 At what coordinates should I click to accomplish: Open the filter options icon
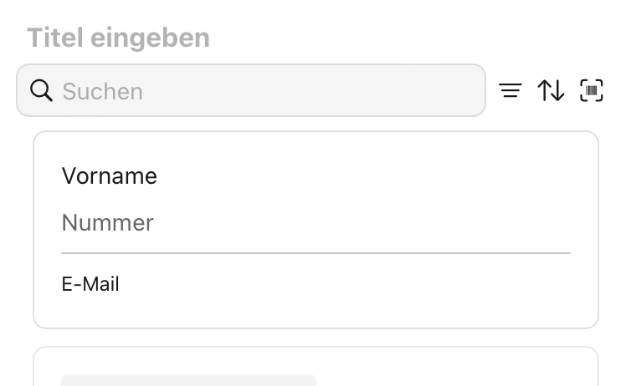pos(511,90)
